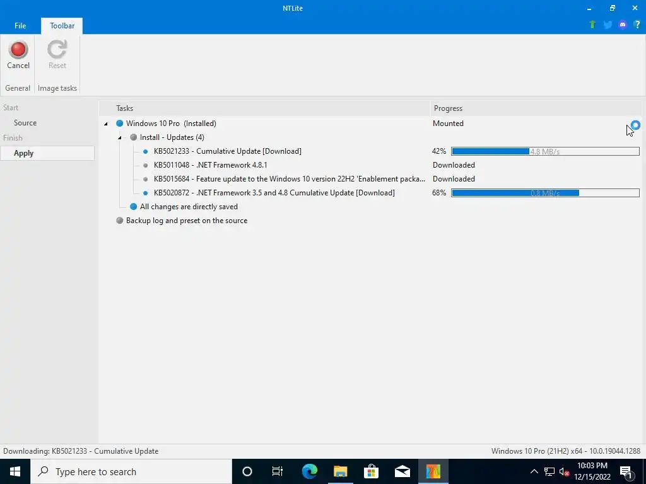Screen dimensions: 646x484
Task: Show hidden tray icons chevron
Action: (x=534, y=471)
